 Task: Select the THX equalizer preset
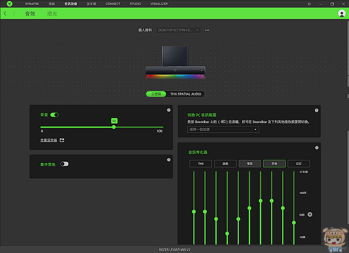click(x=201, y=164)
